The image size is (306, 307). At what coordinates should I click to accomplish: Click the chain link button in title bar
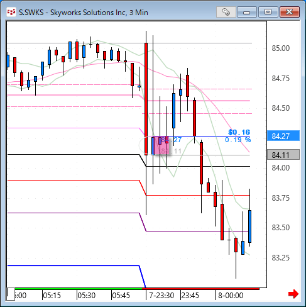(226, 12)
